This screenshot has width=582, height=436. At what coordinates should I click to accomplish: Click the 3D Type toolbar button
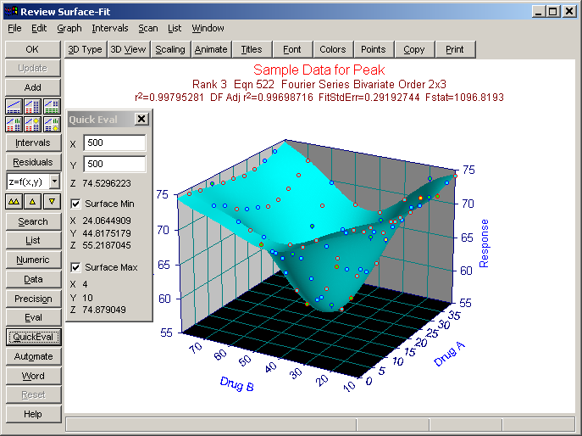tap(85, 49)
